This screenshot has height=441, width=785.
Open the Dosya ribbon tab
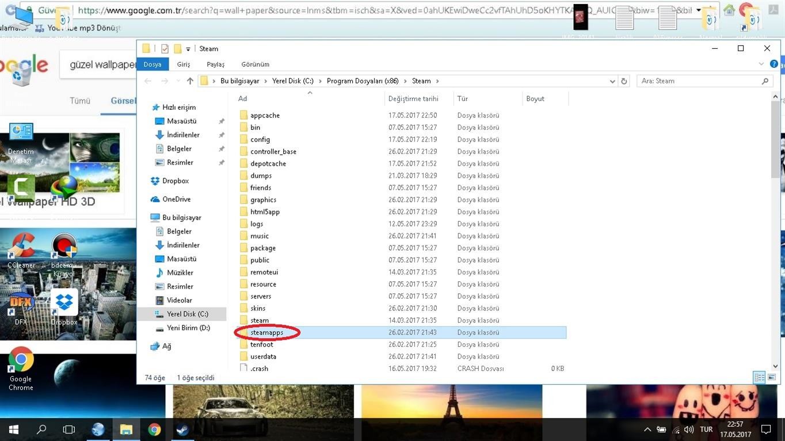click(153, 64)
